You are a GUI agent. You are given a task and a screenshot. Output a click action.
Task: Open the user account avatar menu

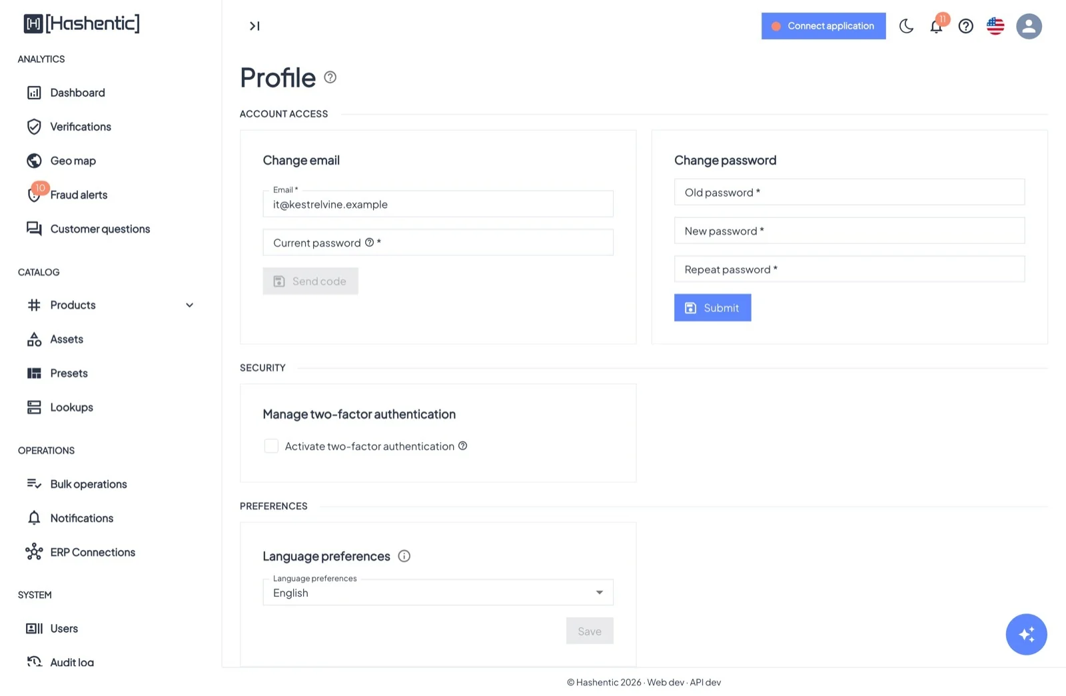[1029, 26]
